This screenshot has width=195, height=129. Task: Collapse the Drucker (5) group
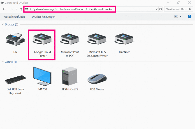(3, 25)
